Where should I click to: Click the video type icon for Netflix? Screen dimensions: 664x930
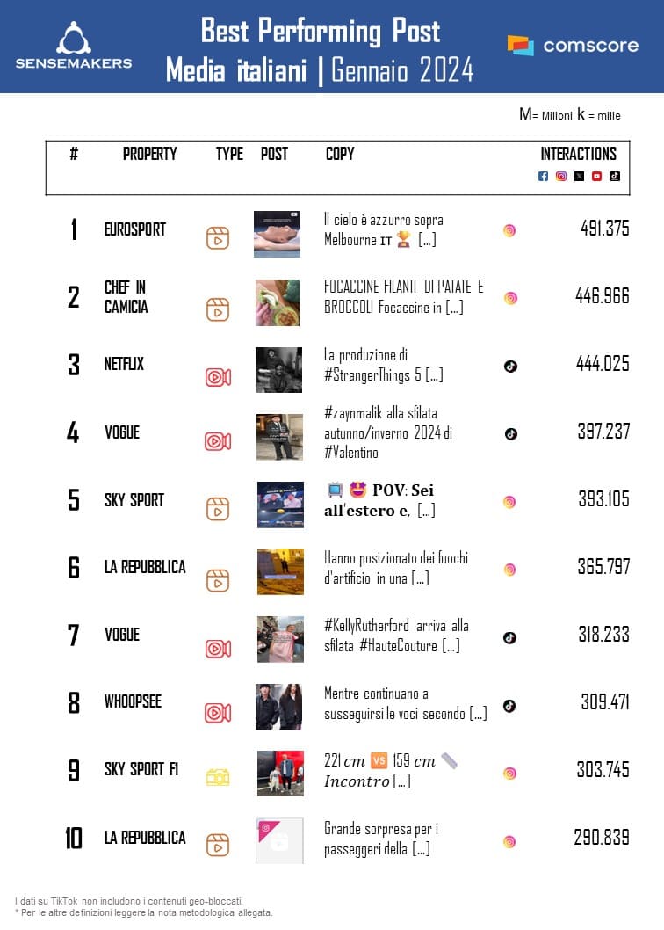click(217, 377)
